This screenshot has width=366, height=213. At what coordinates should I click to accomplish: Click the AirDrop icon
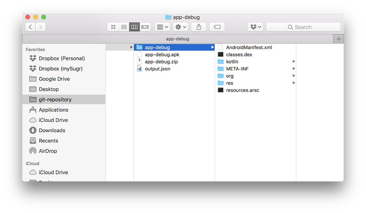pos(33,151)
